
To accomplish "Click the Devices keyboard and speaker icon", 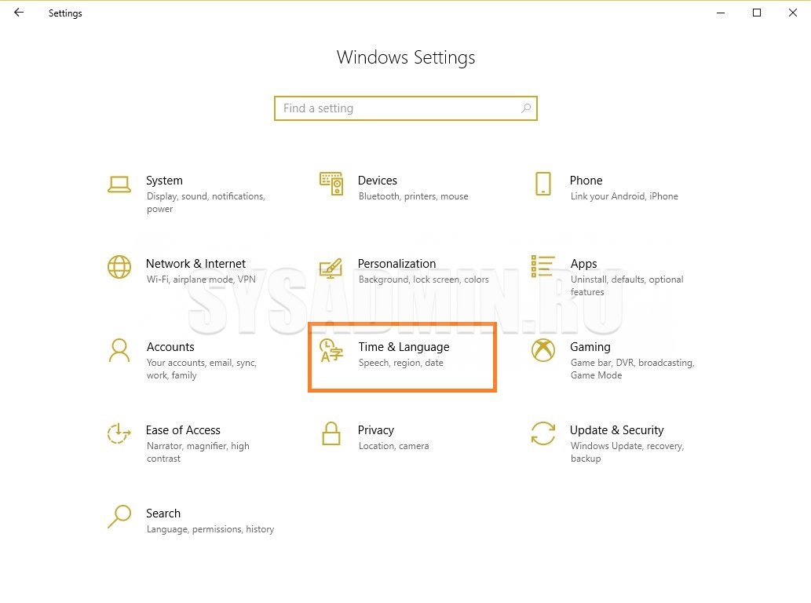I will coord(331,184).
